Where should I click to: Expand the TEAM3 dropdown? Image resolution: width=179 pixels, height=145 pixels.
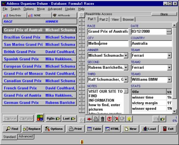(x=169, y=79)
